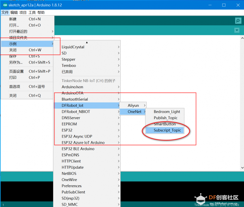Choose 页面设置 menu entry
Viewport: 244px width, 207px height.
pyautogui.click(x=27, y=71)
